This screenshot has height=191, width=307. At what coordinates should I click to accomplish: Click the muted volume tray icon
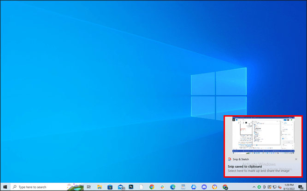[280, 187]
